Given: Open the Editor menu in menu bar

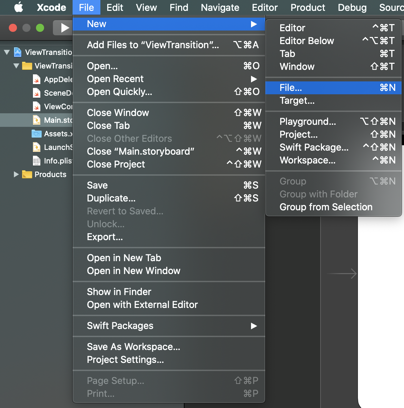Looking at the screenshot, I should pos(265,7).
